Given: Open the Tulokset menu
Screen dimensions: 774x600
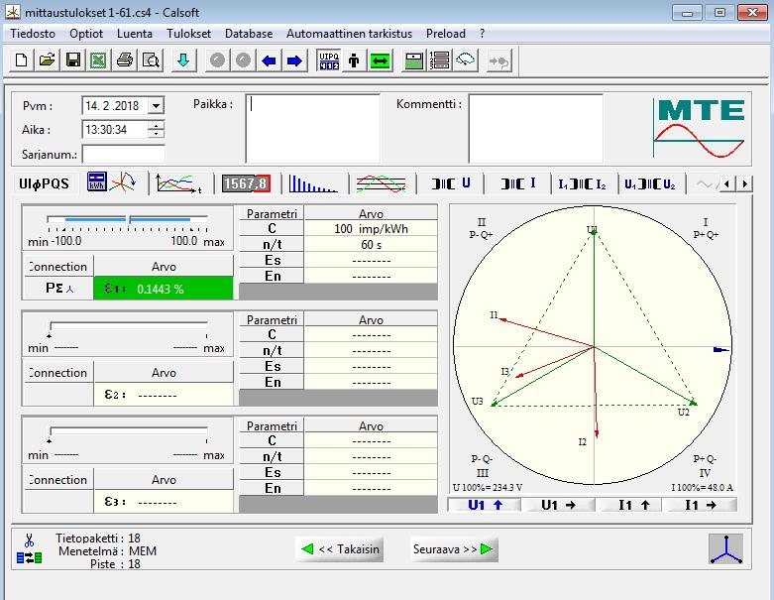Looking at the screenshot, I should 188,34.
